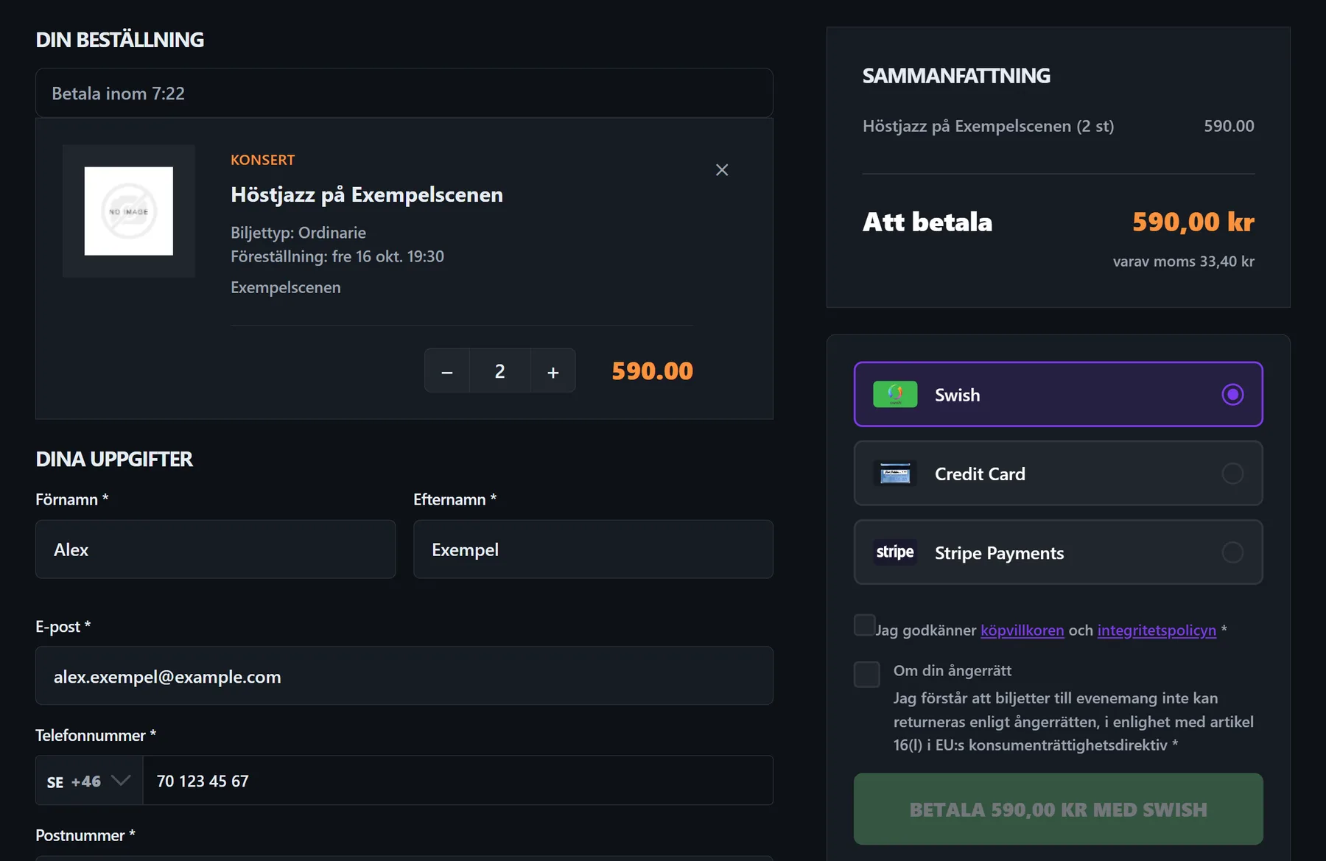Image resolution: width=1326 pixels, height=861 pixels.
Task: Click the Höstjazz på Exempelscenen title
Action: 367,195
